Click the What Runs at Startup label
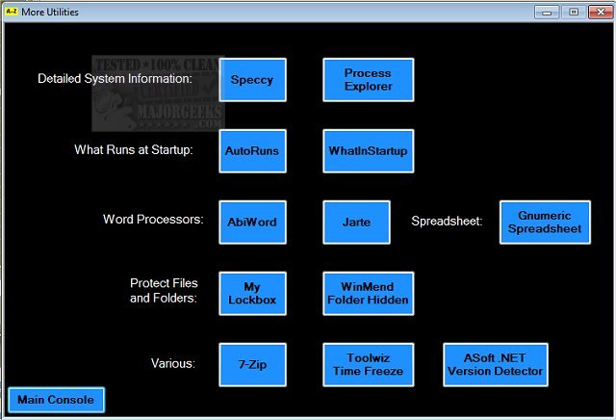This screenshot has width=616, height=420. [x=134, y=150]
